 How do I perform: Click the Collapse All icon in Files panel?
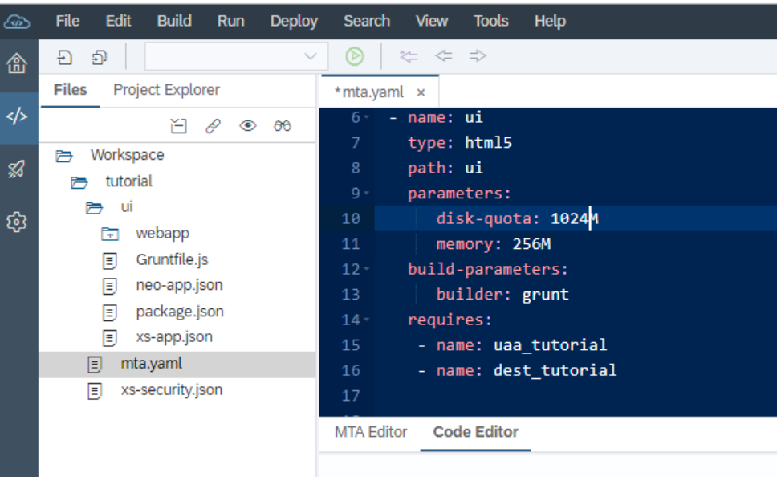pyautogui.click(x=178, y=126)
